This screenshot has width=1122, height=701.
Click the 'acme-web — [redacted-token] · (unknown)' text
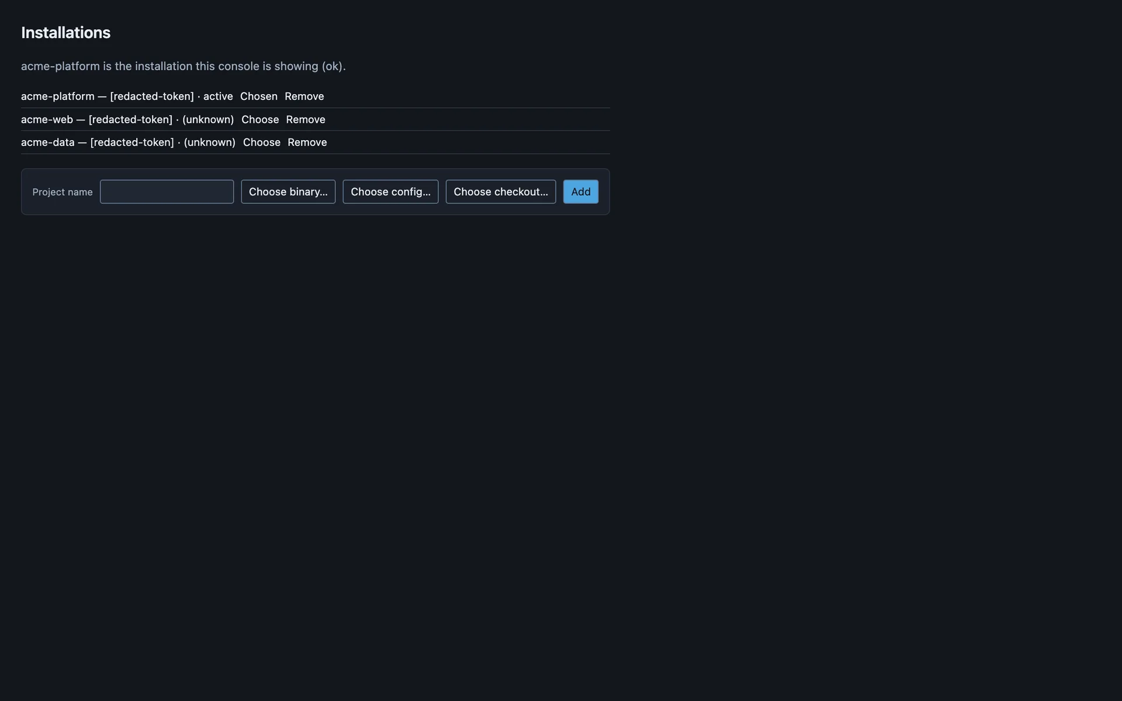coord(127,119)
